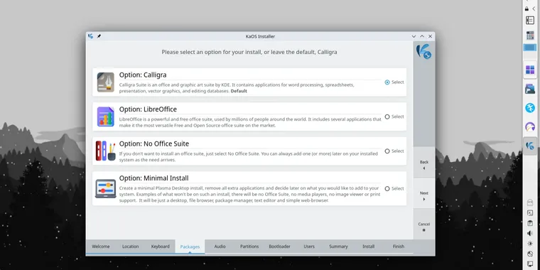Launch the calculator from the side panel
Viewport: 540px width, 270px height.
coord(530,36)
